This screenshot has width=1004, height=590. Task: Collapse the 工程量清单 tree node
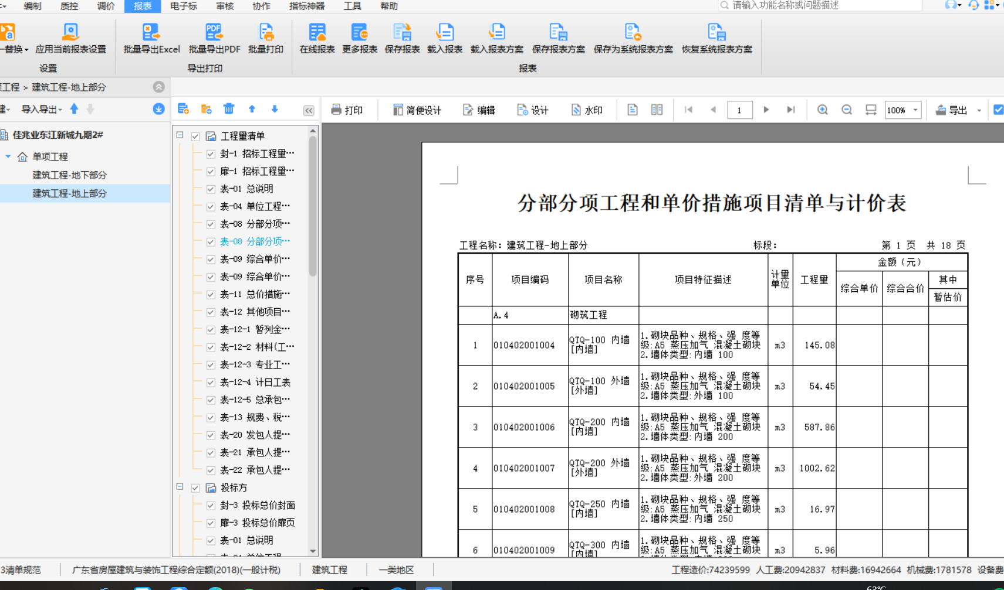click(x=180, y=135)
